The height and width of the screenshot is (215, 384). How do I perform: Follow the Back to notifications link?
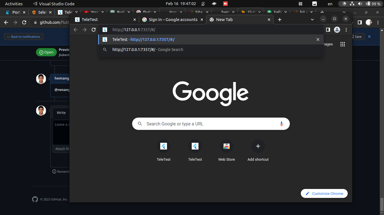(23, 36)
